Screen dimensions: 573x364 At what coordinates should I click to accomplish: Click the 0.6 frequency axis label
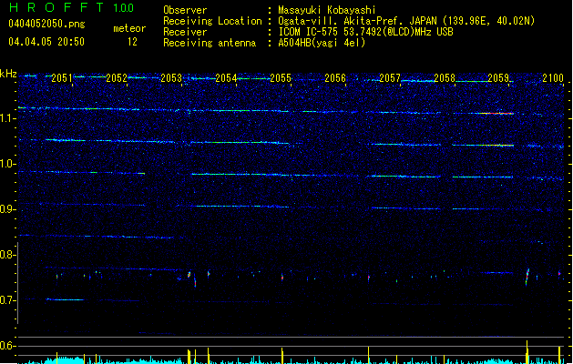7,346
